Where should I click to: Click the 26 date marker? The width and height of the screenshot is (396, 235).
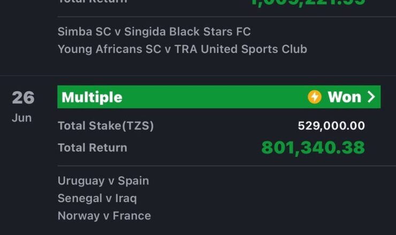(x=23, y=98)
